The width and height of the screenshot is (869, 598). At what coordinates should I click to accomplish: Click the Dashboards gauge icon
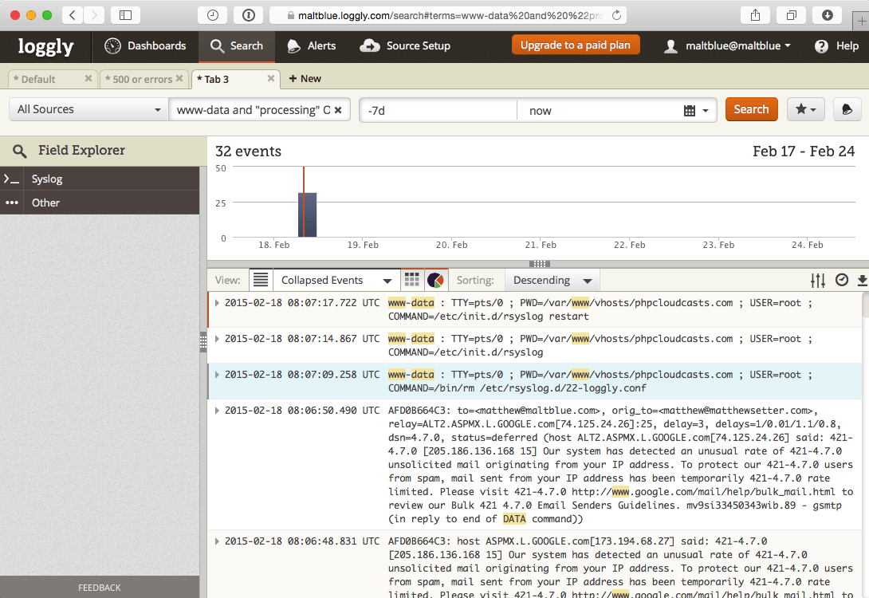112,46
